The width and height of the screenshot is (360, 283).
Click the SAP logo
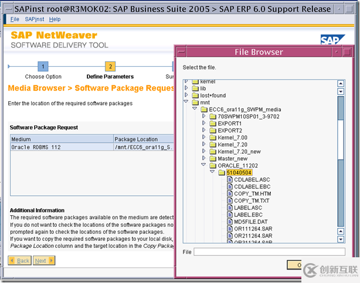pos(332,39)
